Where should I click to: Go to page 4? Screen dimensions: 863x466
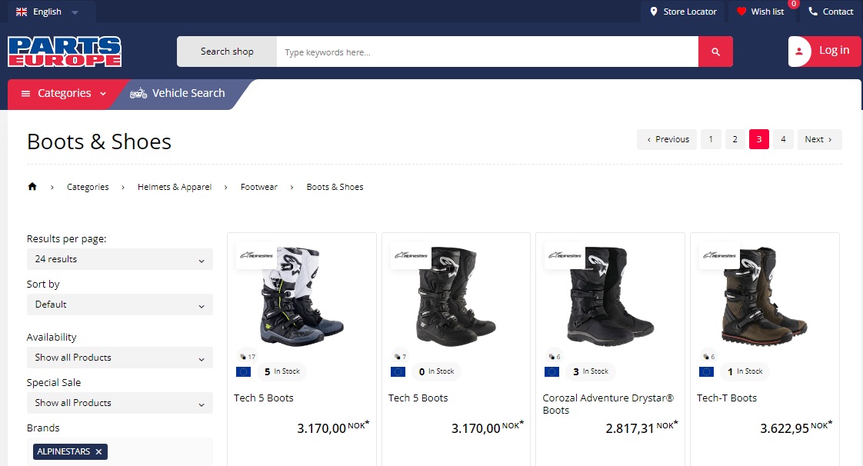pyautogui.click(x=783, y=139)
